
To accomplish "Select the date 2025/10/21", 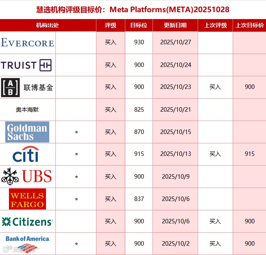I will tap(176, 110).
